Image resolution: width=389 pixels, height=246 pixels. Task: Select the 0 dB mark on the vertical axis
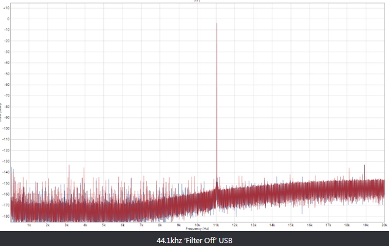coord(7,19)
